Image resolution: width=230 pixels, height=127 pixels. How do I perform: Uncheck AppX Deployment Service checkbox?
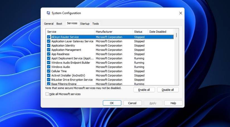[x=49, y=58]
